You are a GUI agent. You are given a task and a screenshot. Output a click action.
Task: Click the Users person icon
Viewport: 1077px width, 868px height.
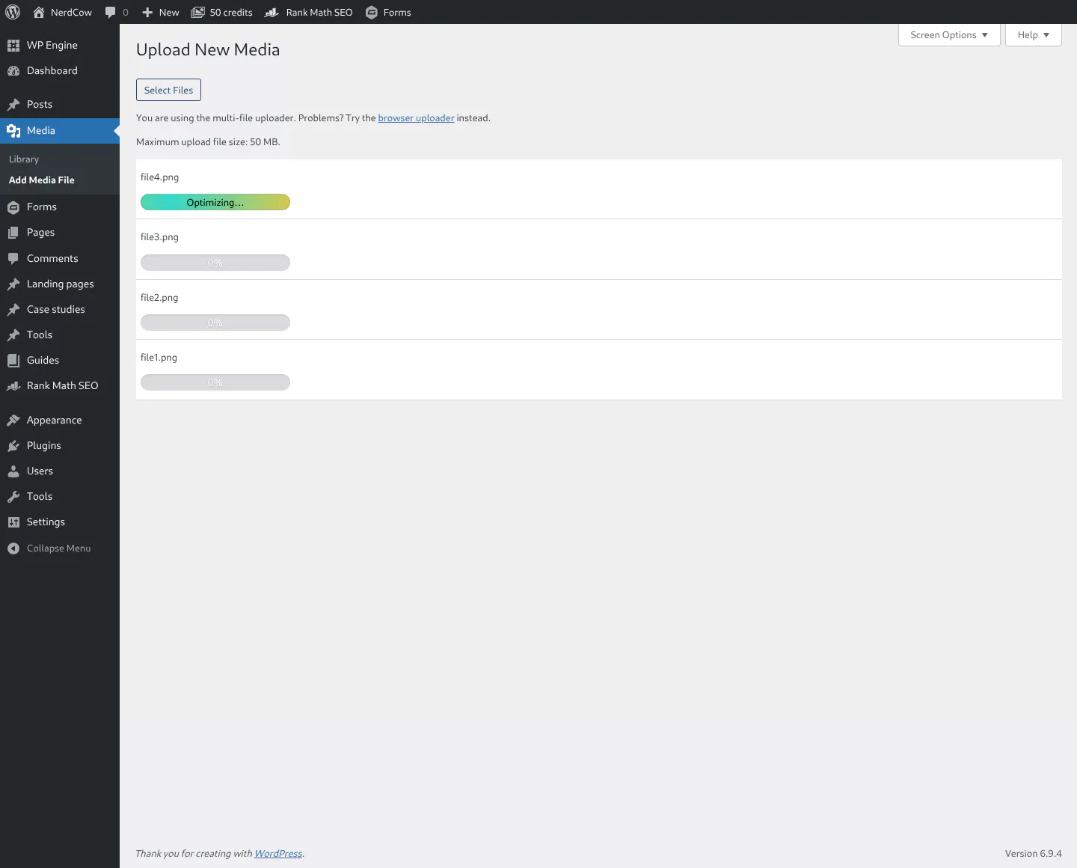click(13, 471)
